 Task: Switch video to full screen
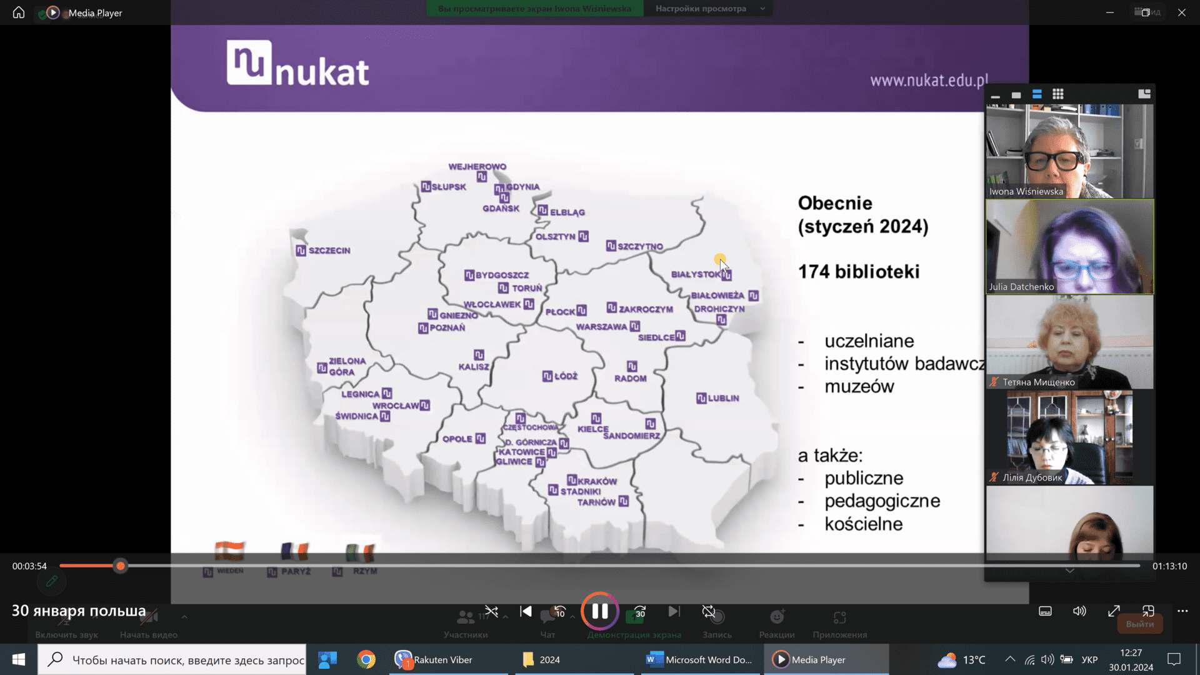[x=1114, y=611]
